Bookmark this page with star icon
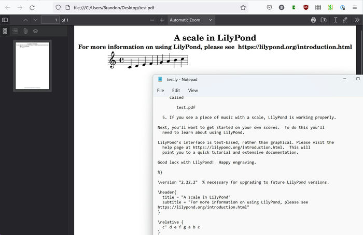Image resolution: width=363 pixels, height=235 pixels. (243, 7)
